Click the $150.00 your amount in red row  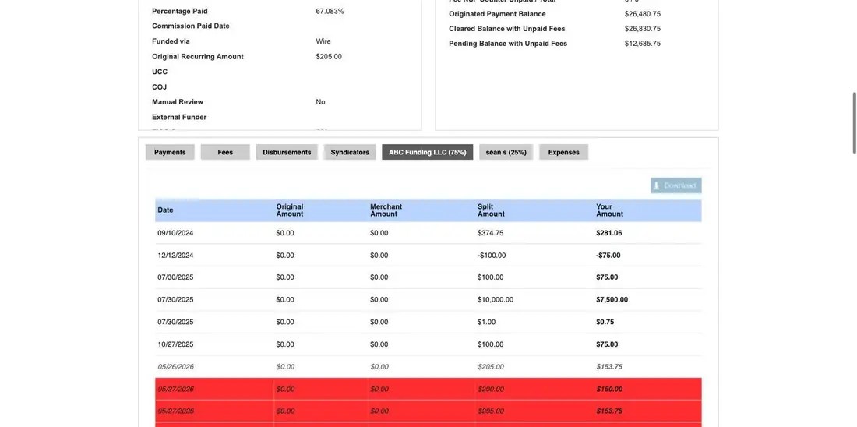[x=609, y=390]
